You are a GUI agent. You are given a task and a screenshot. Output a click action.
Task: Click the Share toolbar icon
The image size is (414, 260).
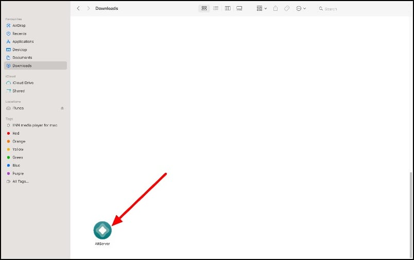pyautogui.click(x=275, y=8)
